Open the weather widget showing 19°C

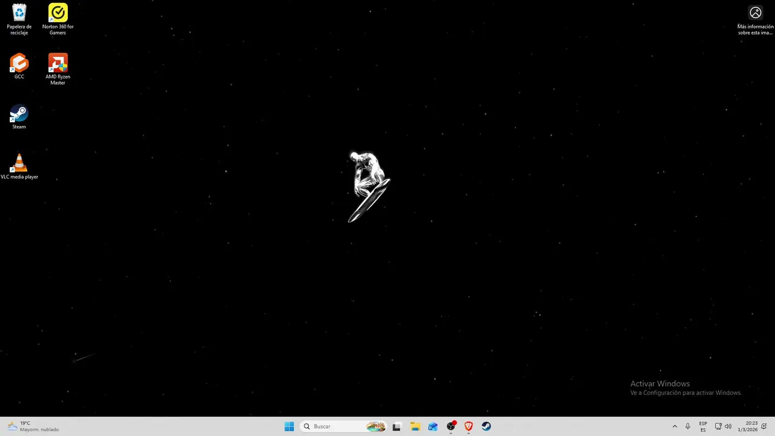click(x=33, y=426)
